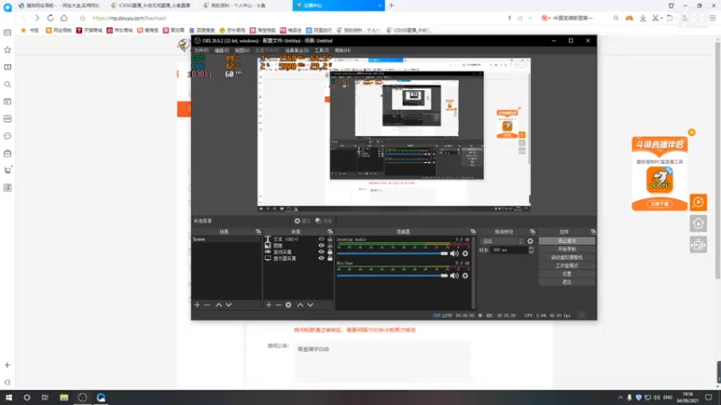Toggle the lock on the 显示器采集 source
Image resolution: width=721 pixels, height=405 pixels.
tap(330, 258)
